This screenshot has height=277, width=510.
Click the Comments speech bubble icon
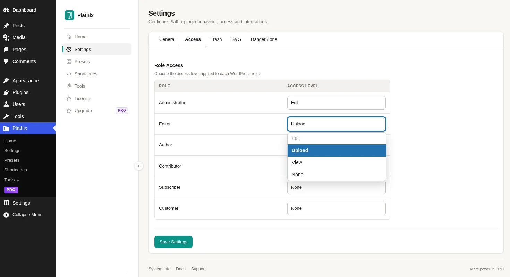(x=6, y=61)
